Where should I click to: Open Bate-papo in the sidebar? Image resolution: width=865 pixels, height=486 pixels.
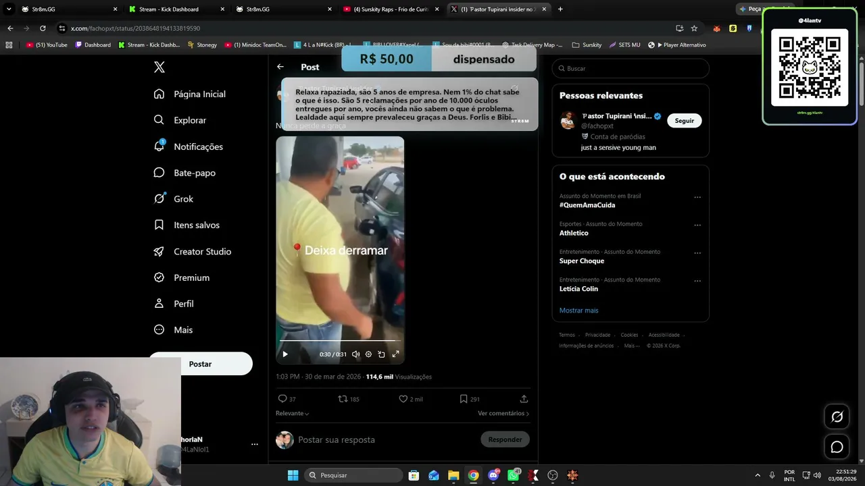click(184, 173)
